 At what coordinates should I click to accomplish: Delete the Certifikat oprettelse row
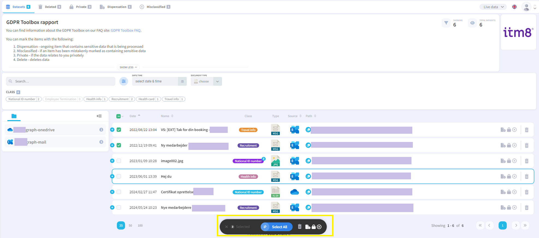coord(527,192)
